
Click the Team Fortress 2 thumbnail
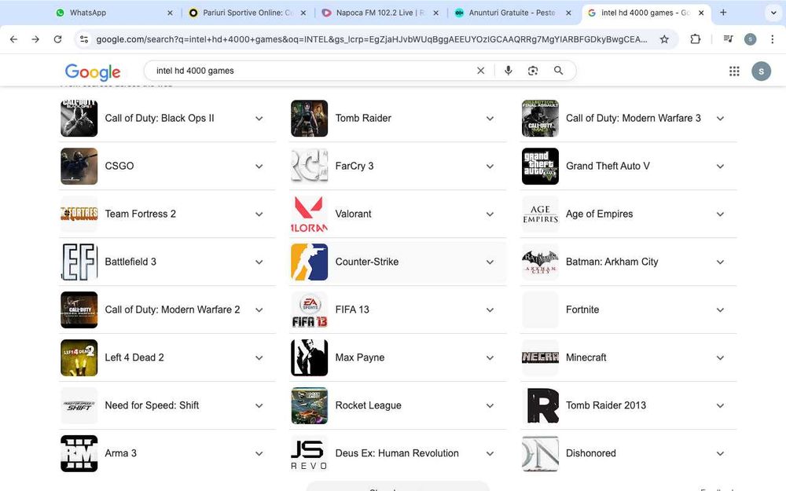tap(79, 214)
